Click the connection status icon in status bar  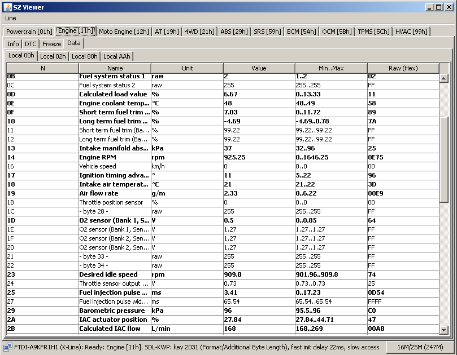8,347
